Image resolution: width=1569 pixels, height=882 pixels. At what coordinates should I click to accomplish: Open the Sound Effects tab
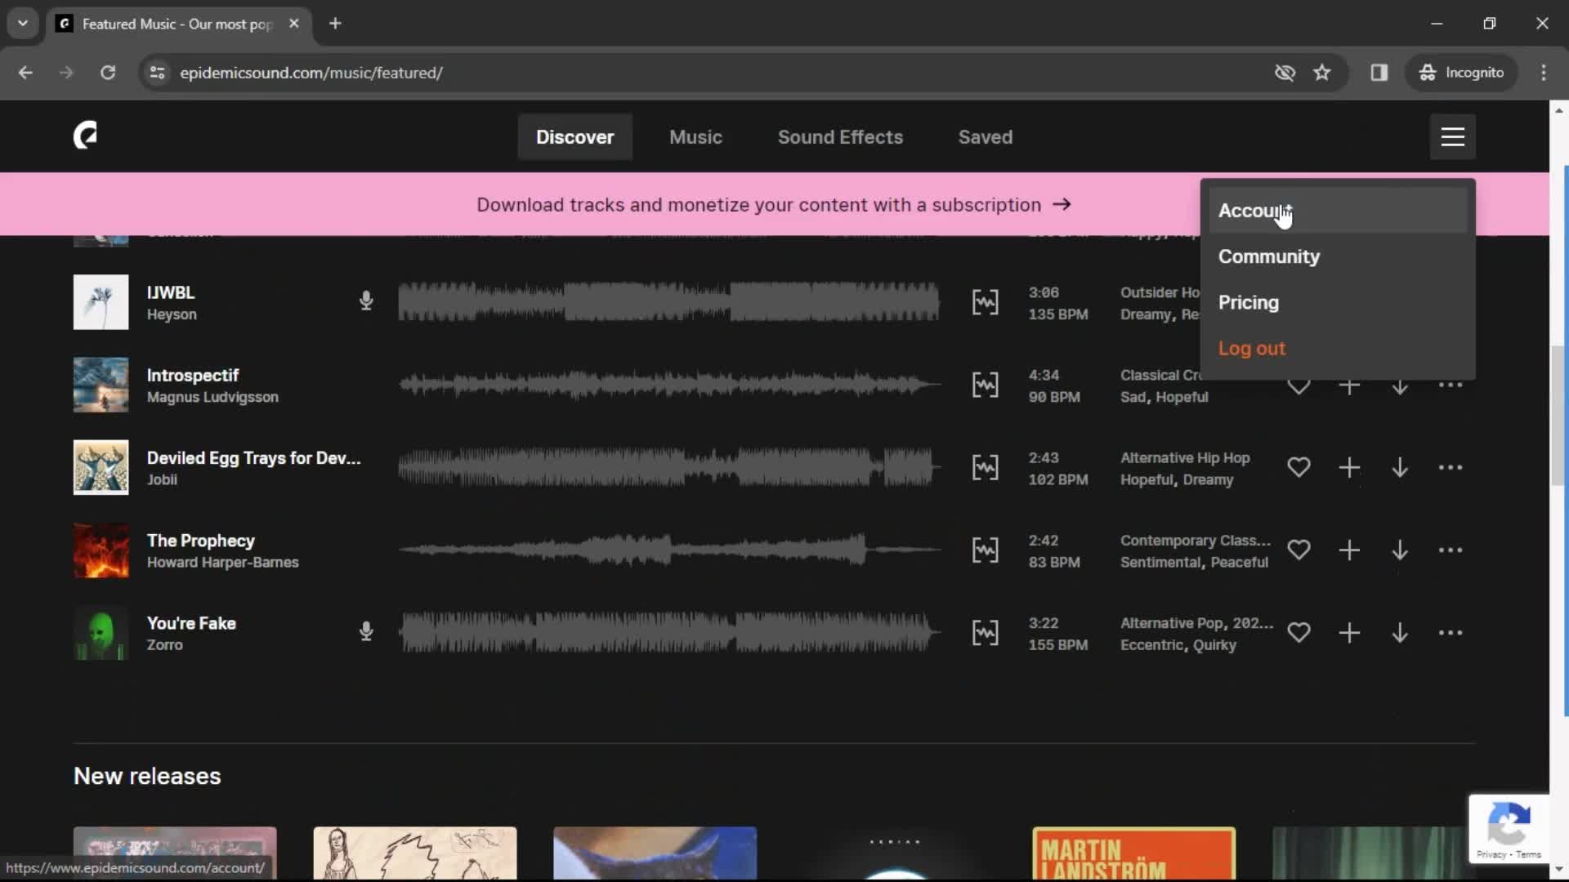[x=840, y=137]
